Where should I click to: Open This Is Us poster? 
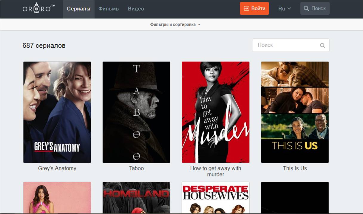tap(295, 112)
